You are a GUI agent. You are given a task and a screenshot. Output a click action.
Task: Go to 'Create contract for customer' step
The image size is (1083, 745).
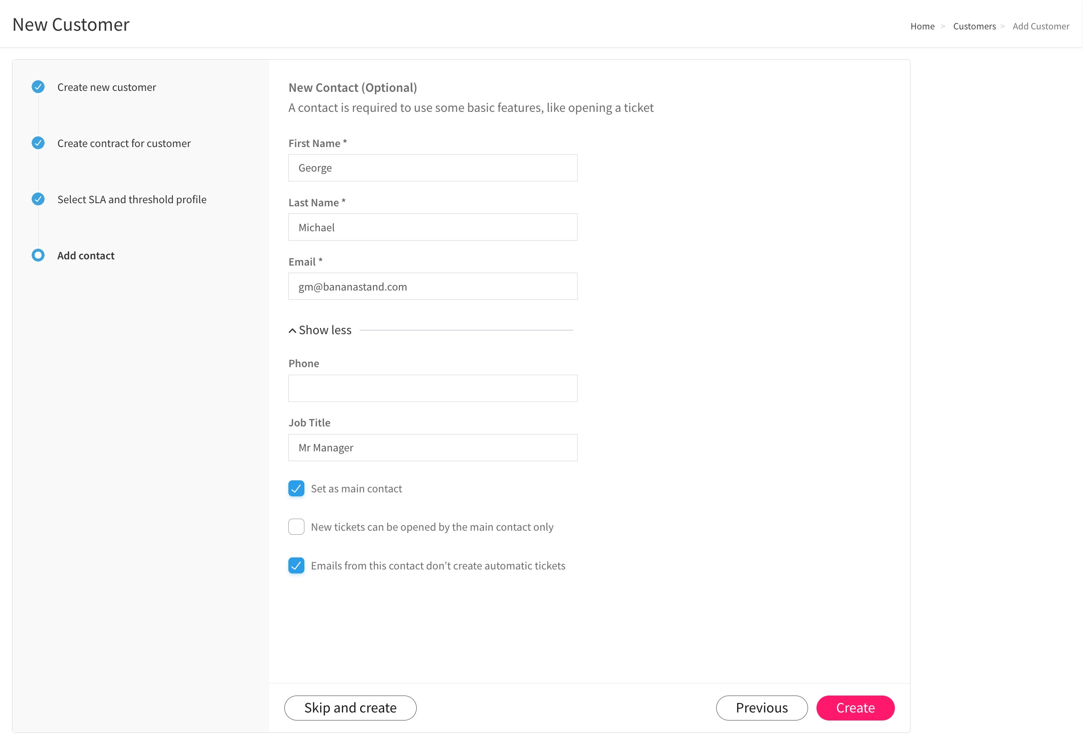click(x=124, y=143)
